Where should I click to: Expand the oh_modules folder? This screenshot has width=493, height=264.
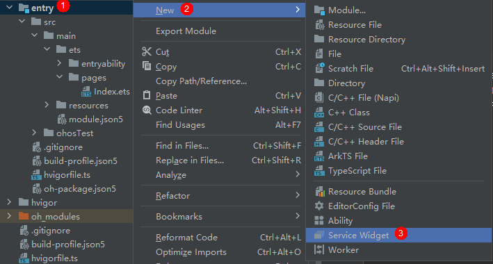pyautogui.click(x=9, y=216)
